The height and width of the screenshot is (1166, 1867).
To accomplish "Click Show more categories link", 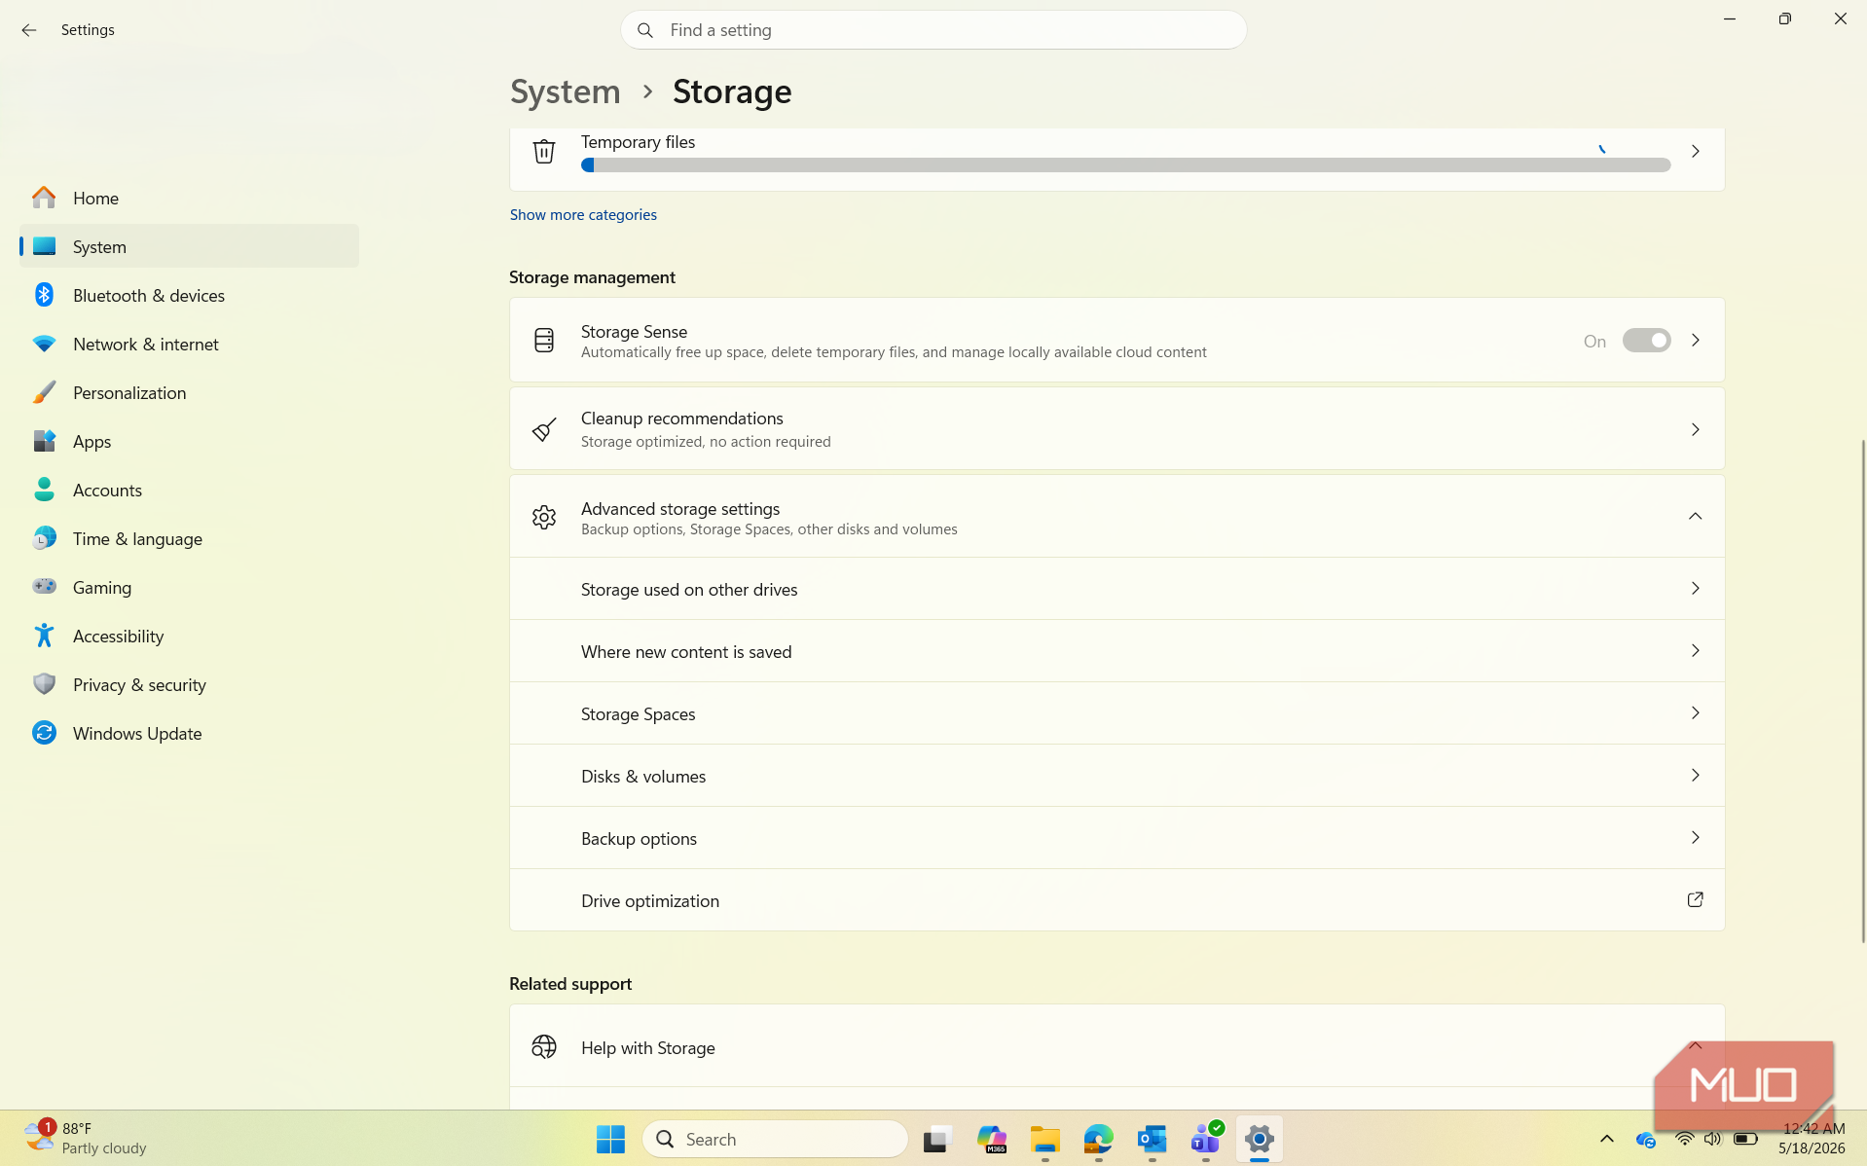I will (583, 215).
